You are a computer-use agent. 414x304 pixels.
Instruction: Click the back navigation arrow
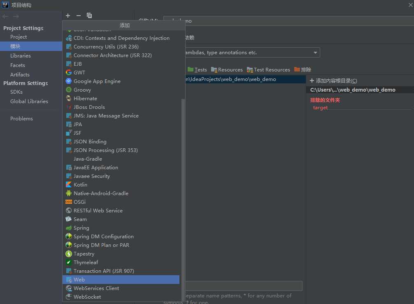click(x=5, y=16)
